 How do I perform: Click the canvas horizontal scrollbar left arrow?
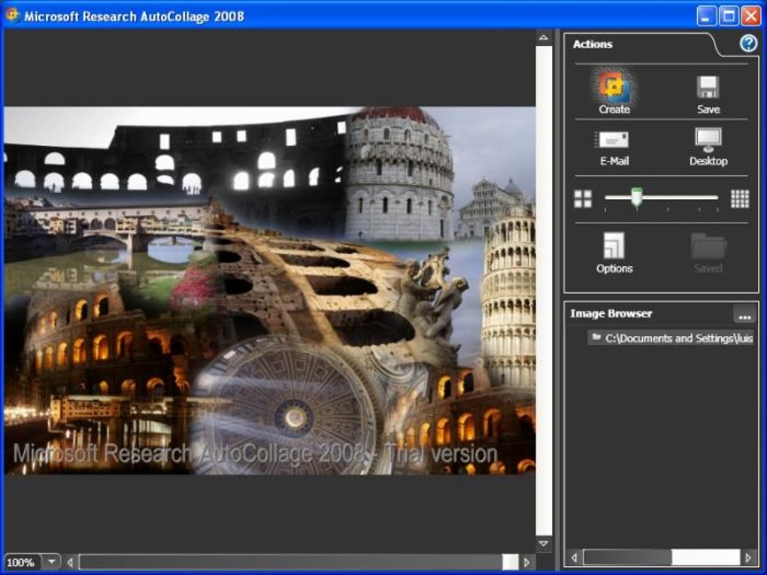[x=70, y=562]
